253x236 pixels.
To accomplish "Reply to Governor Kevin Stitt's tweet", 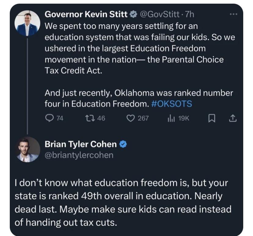I will coord(50,118).
